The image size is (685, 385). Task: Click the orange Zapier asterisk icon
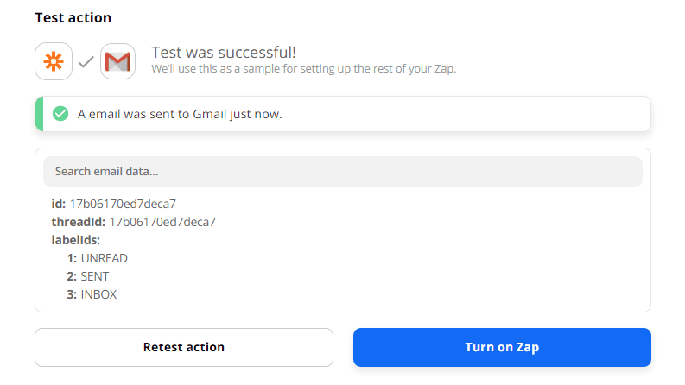pyautogui.click(x=54, y=62)
